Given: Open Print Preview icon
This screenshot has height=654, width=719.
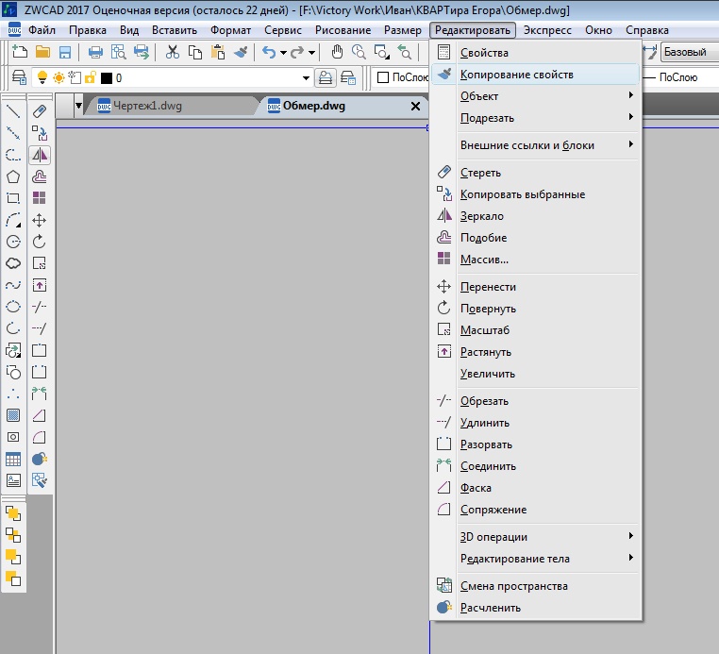Looking at the screenshot, I should point(118,52).
